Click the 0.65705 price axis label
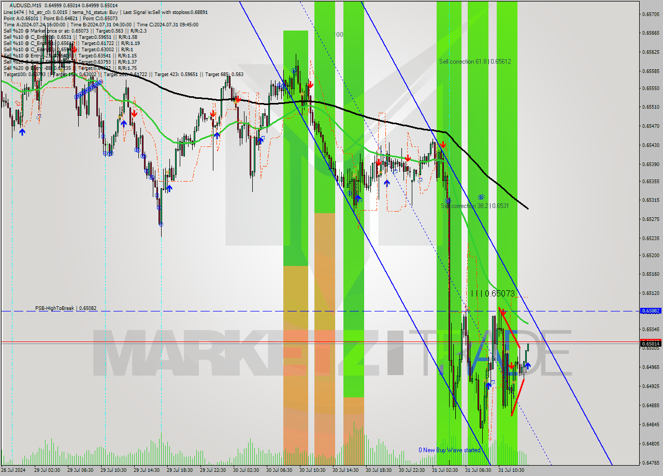This screenshot has width=663, height=476. pyautogui.click(x=651, y=14)
